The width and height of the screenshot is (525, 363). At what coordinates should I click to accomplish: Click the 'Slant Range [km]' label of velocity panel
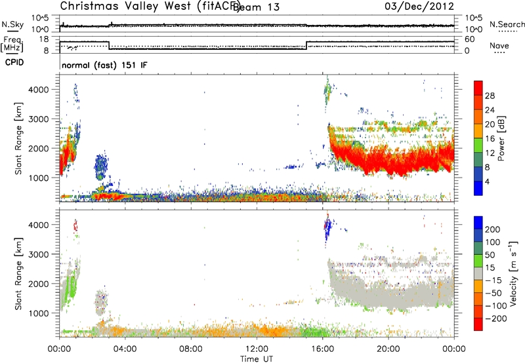18,273
